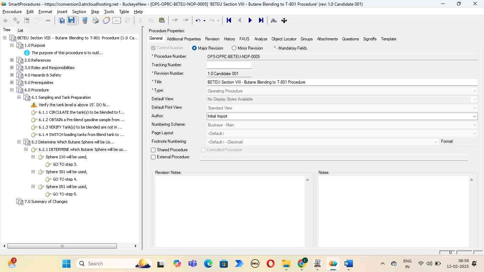Collapse the Sphere 210 will be used node

(x=33, y=157)
